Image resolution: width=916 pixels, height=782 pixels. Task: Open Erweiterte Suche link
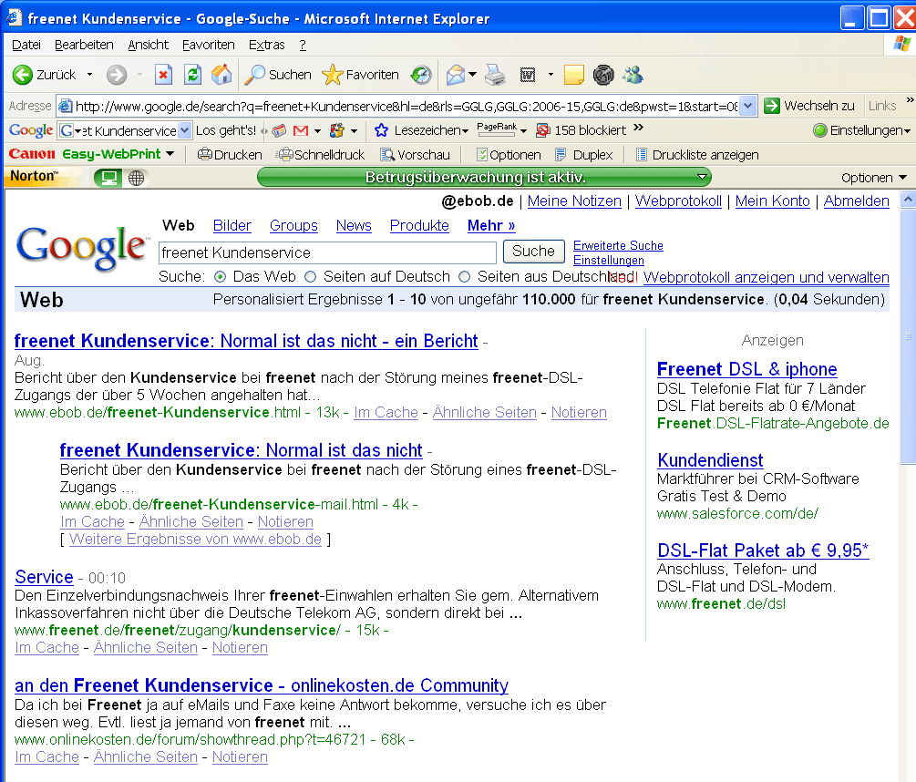[x=618, y=245]
